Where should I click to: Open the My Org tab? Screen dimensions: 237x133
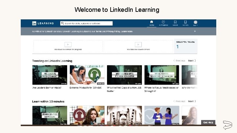[185, 23]
